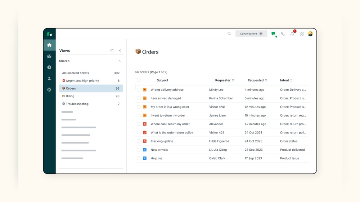Click Open status badge for order return policy
The width and height of the screenshot is (360, 202).
click(x=145, y=133)
